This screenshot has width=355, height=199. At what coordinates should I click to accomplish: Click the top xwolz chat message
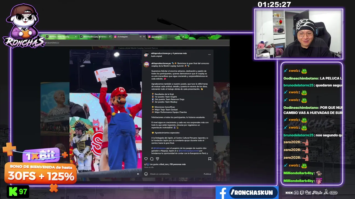pyautogui.click(x=296, y=71)
